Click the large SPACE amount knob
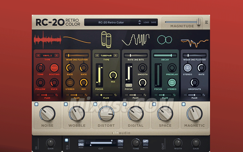The image size is (243, 152). [165, 113]
